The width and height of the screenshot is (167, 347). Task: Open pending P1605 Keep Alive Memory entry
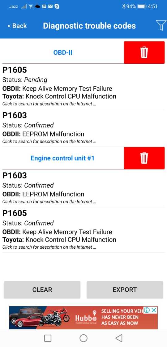coord(83,86)
